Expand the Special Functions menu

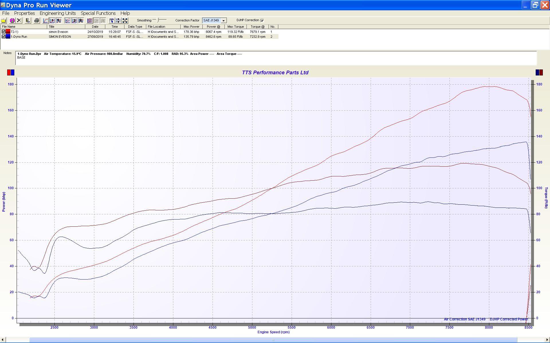[x=98, y=13]
